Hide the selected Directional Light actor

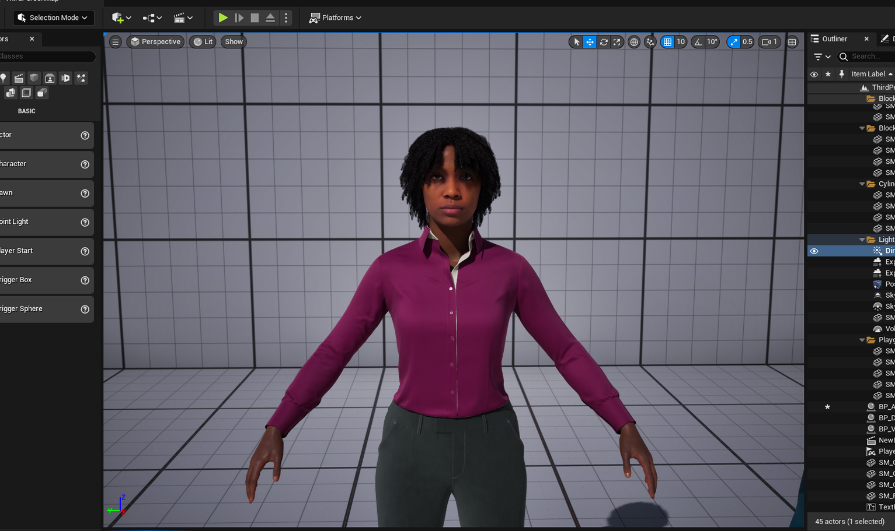point(814,251)
